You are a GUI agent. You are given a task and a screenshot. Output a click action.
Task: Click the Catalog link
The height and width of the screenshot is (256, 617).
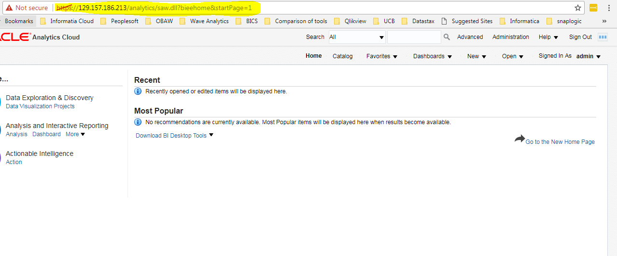[x=342, y=56]
